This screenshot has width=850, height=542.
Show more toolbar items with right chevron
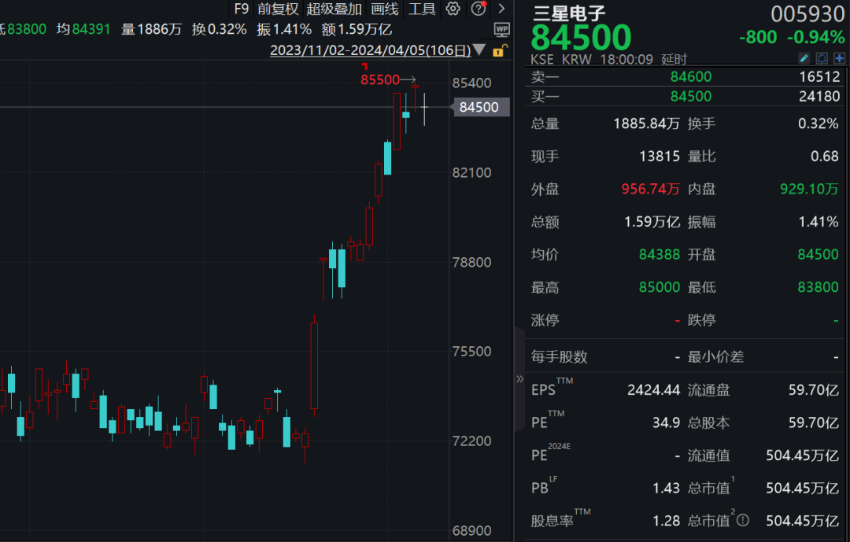tap(501, 9)
